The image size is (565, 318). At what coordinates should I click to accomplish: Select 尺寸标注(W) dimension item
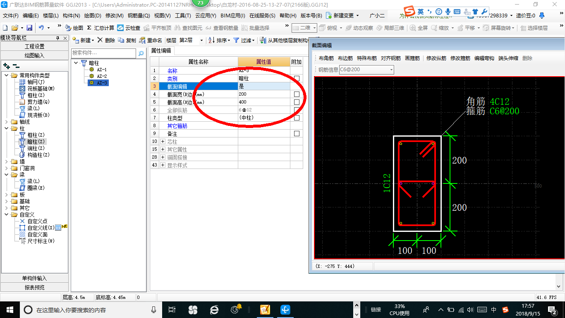37,241
